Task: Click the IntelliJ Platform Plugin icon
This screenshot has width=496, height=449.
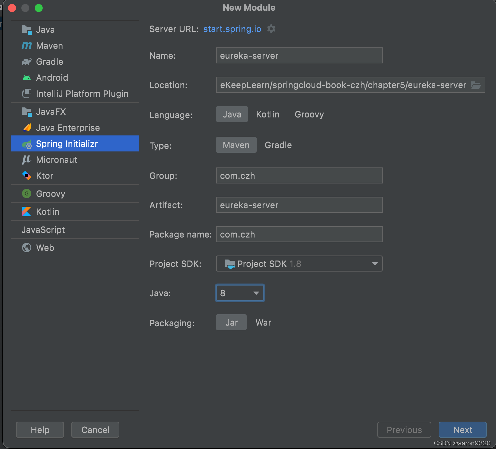Action: point(27,94)
